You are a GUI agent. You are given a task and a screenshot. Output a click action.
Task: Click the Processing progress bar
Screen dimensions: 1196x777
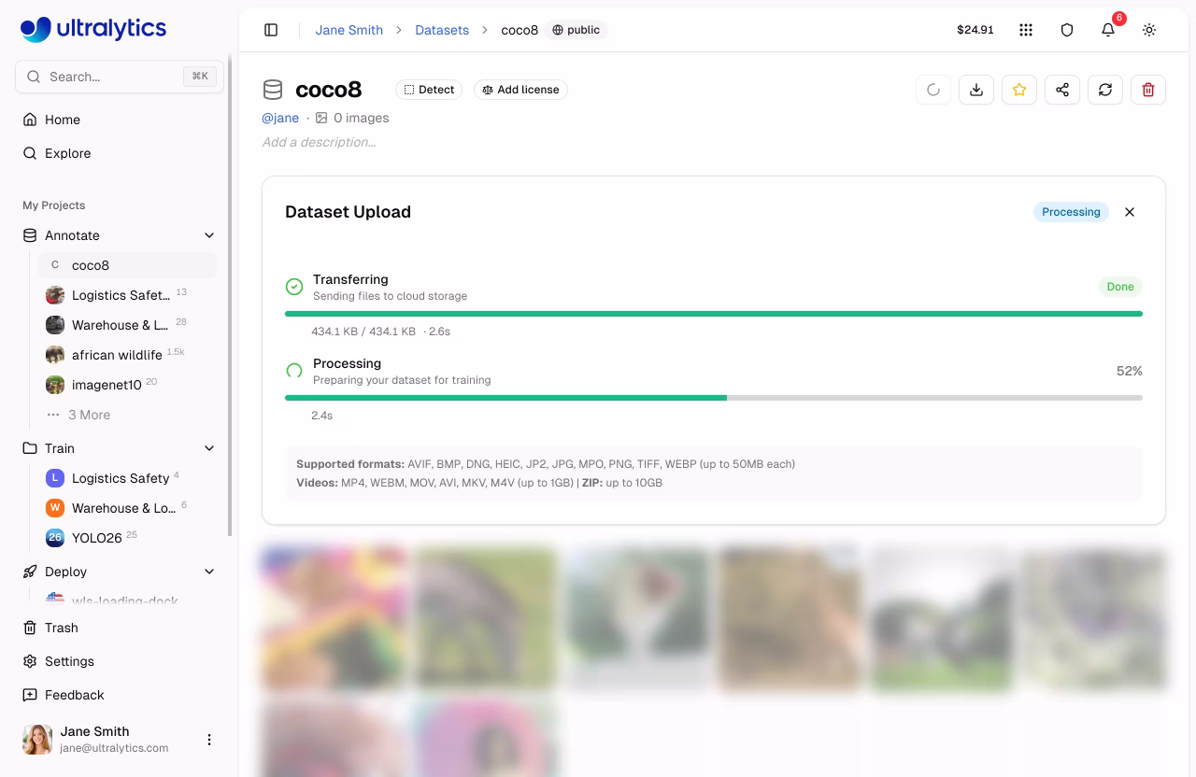(x=714, y=398)
